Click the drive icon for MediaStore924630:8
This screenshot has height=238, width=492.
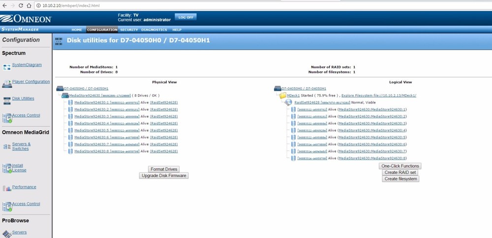[70, 151]
